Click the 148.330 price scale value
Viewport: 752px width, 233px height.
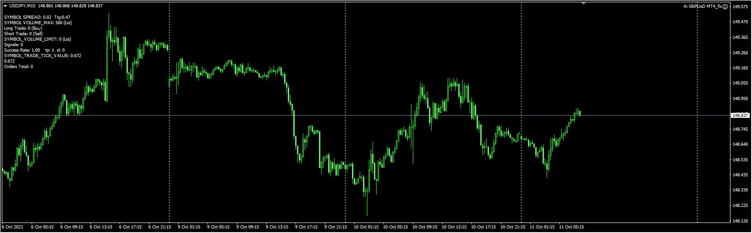740,190
